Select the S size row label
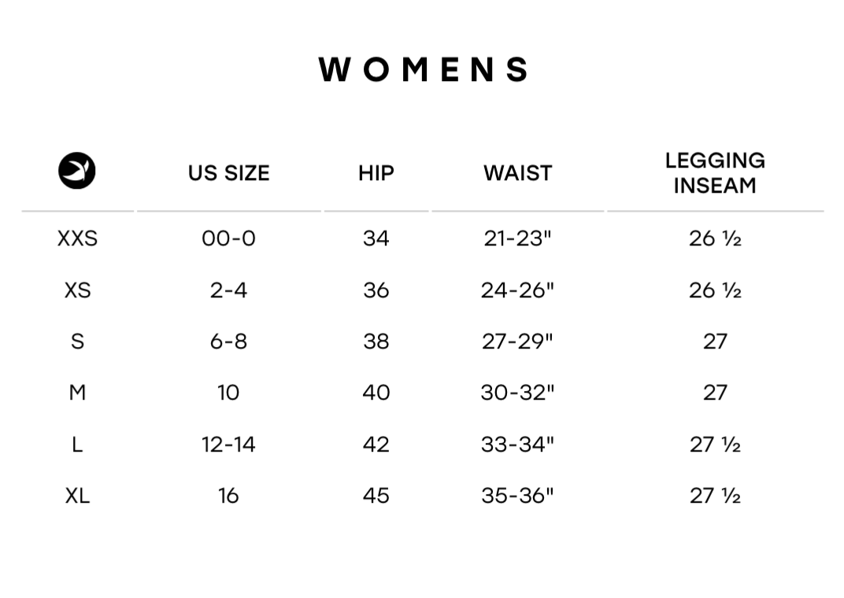 tap(77, 341)
